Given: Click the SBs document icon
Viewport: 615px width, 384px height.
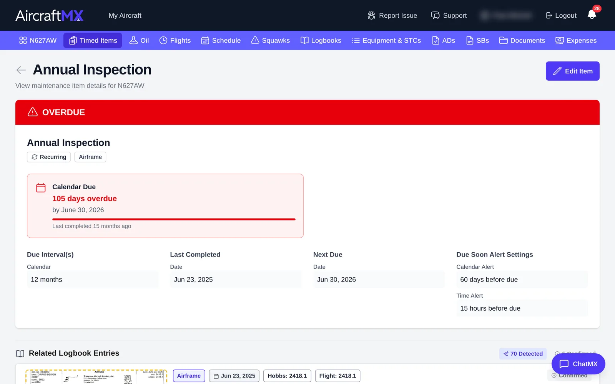Looking at the screenshot, I should (470, 40).
